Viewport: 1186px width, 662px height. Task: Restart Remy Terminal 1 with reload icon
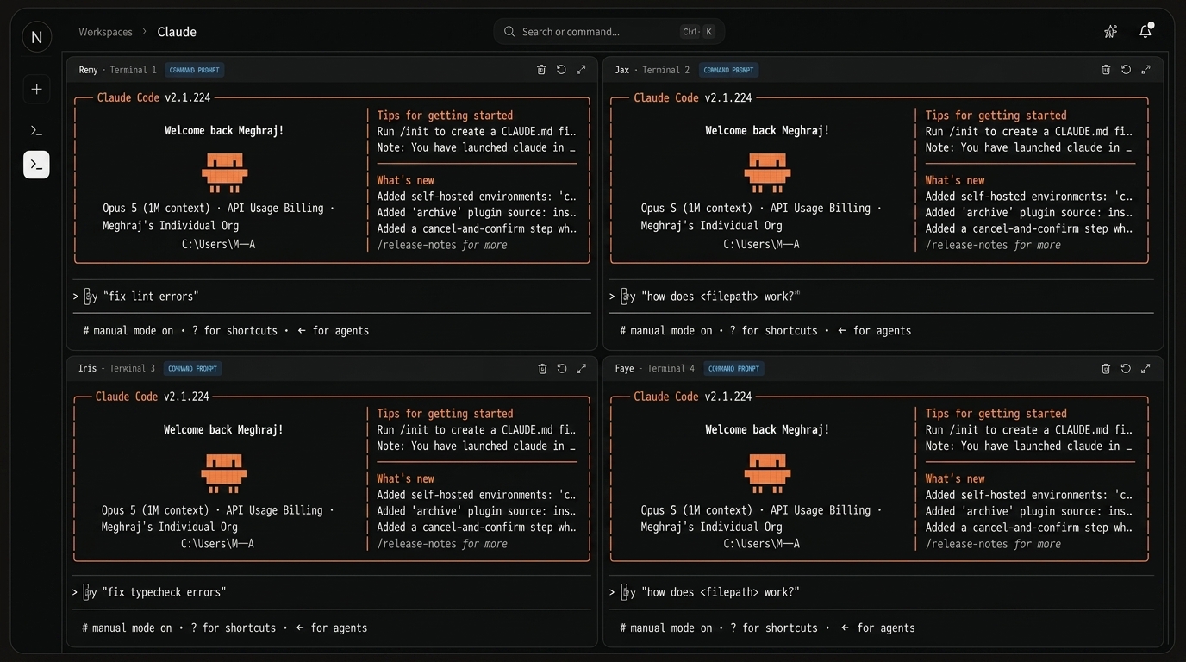click(561, 70)
